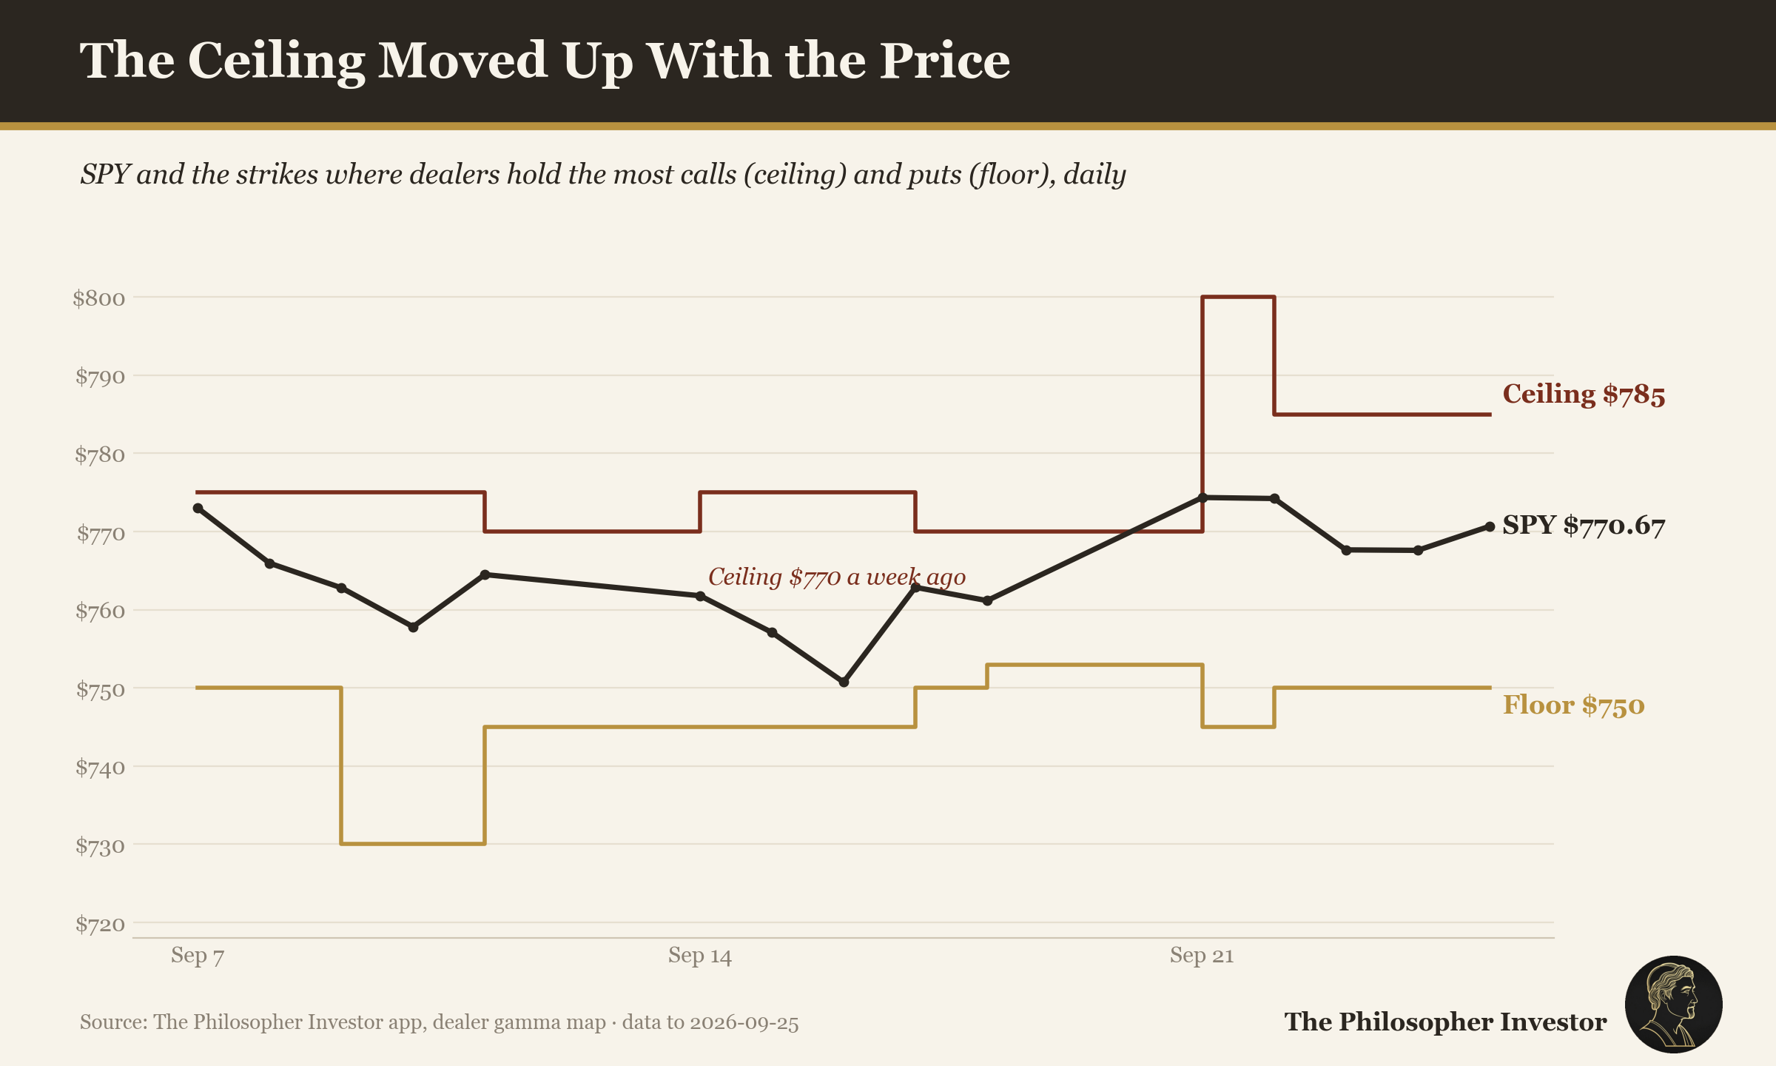Click the SPY $770.67 label

coord(1584,526)
